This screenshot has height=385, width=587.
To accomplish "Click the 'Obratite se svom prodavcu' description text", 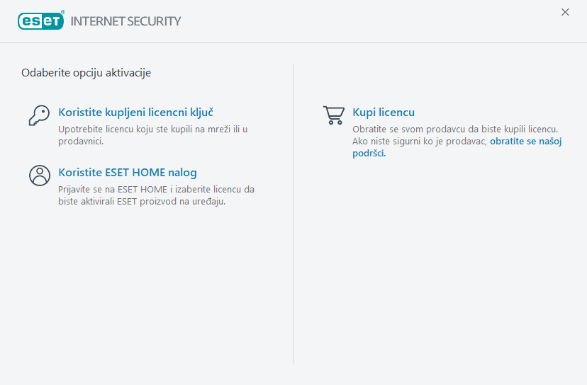I will pyautogui.click(x=455, y=130).
